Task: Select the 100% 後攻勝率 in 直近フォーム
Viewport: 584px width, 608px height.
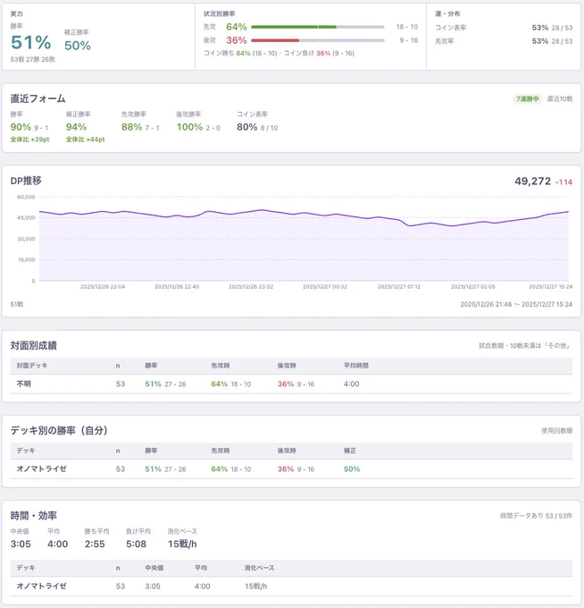Action: (190, 127)
